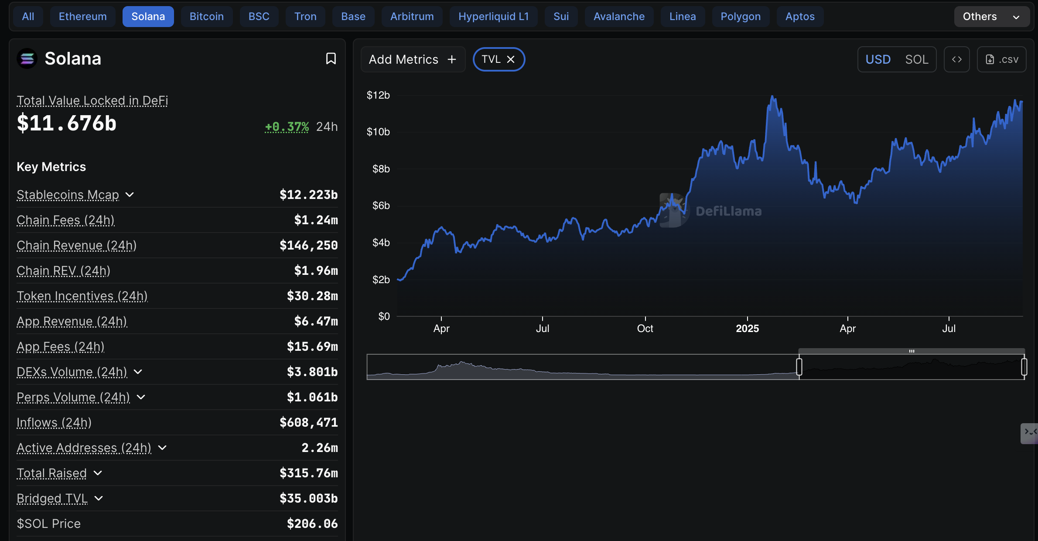This screenshot has height=541, width=1038.
Task: Bookmark the Solana chain page
Action: [331, 58]
